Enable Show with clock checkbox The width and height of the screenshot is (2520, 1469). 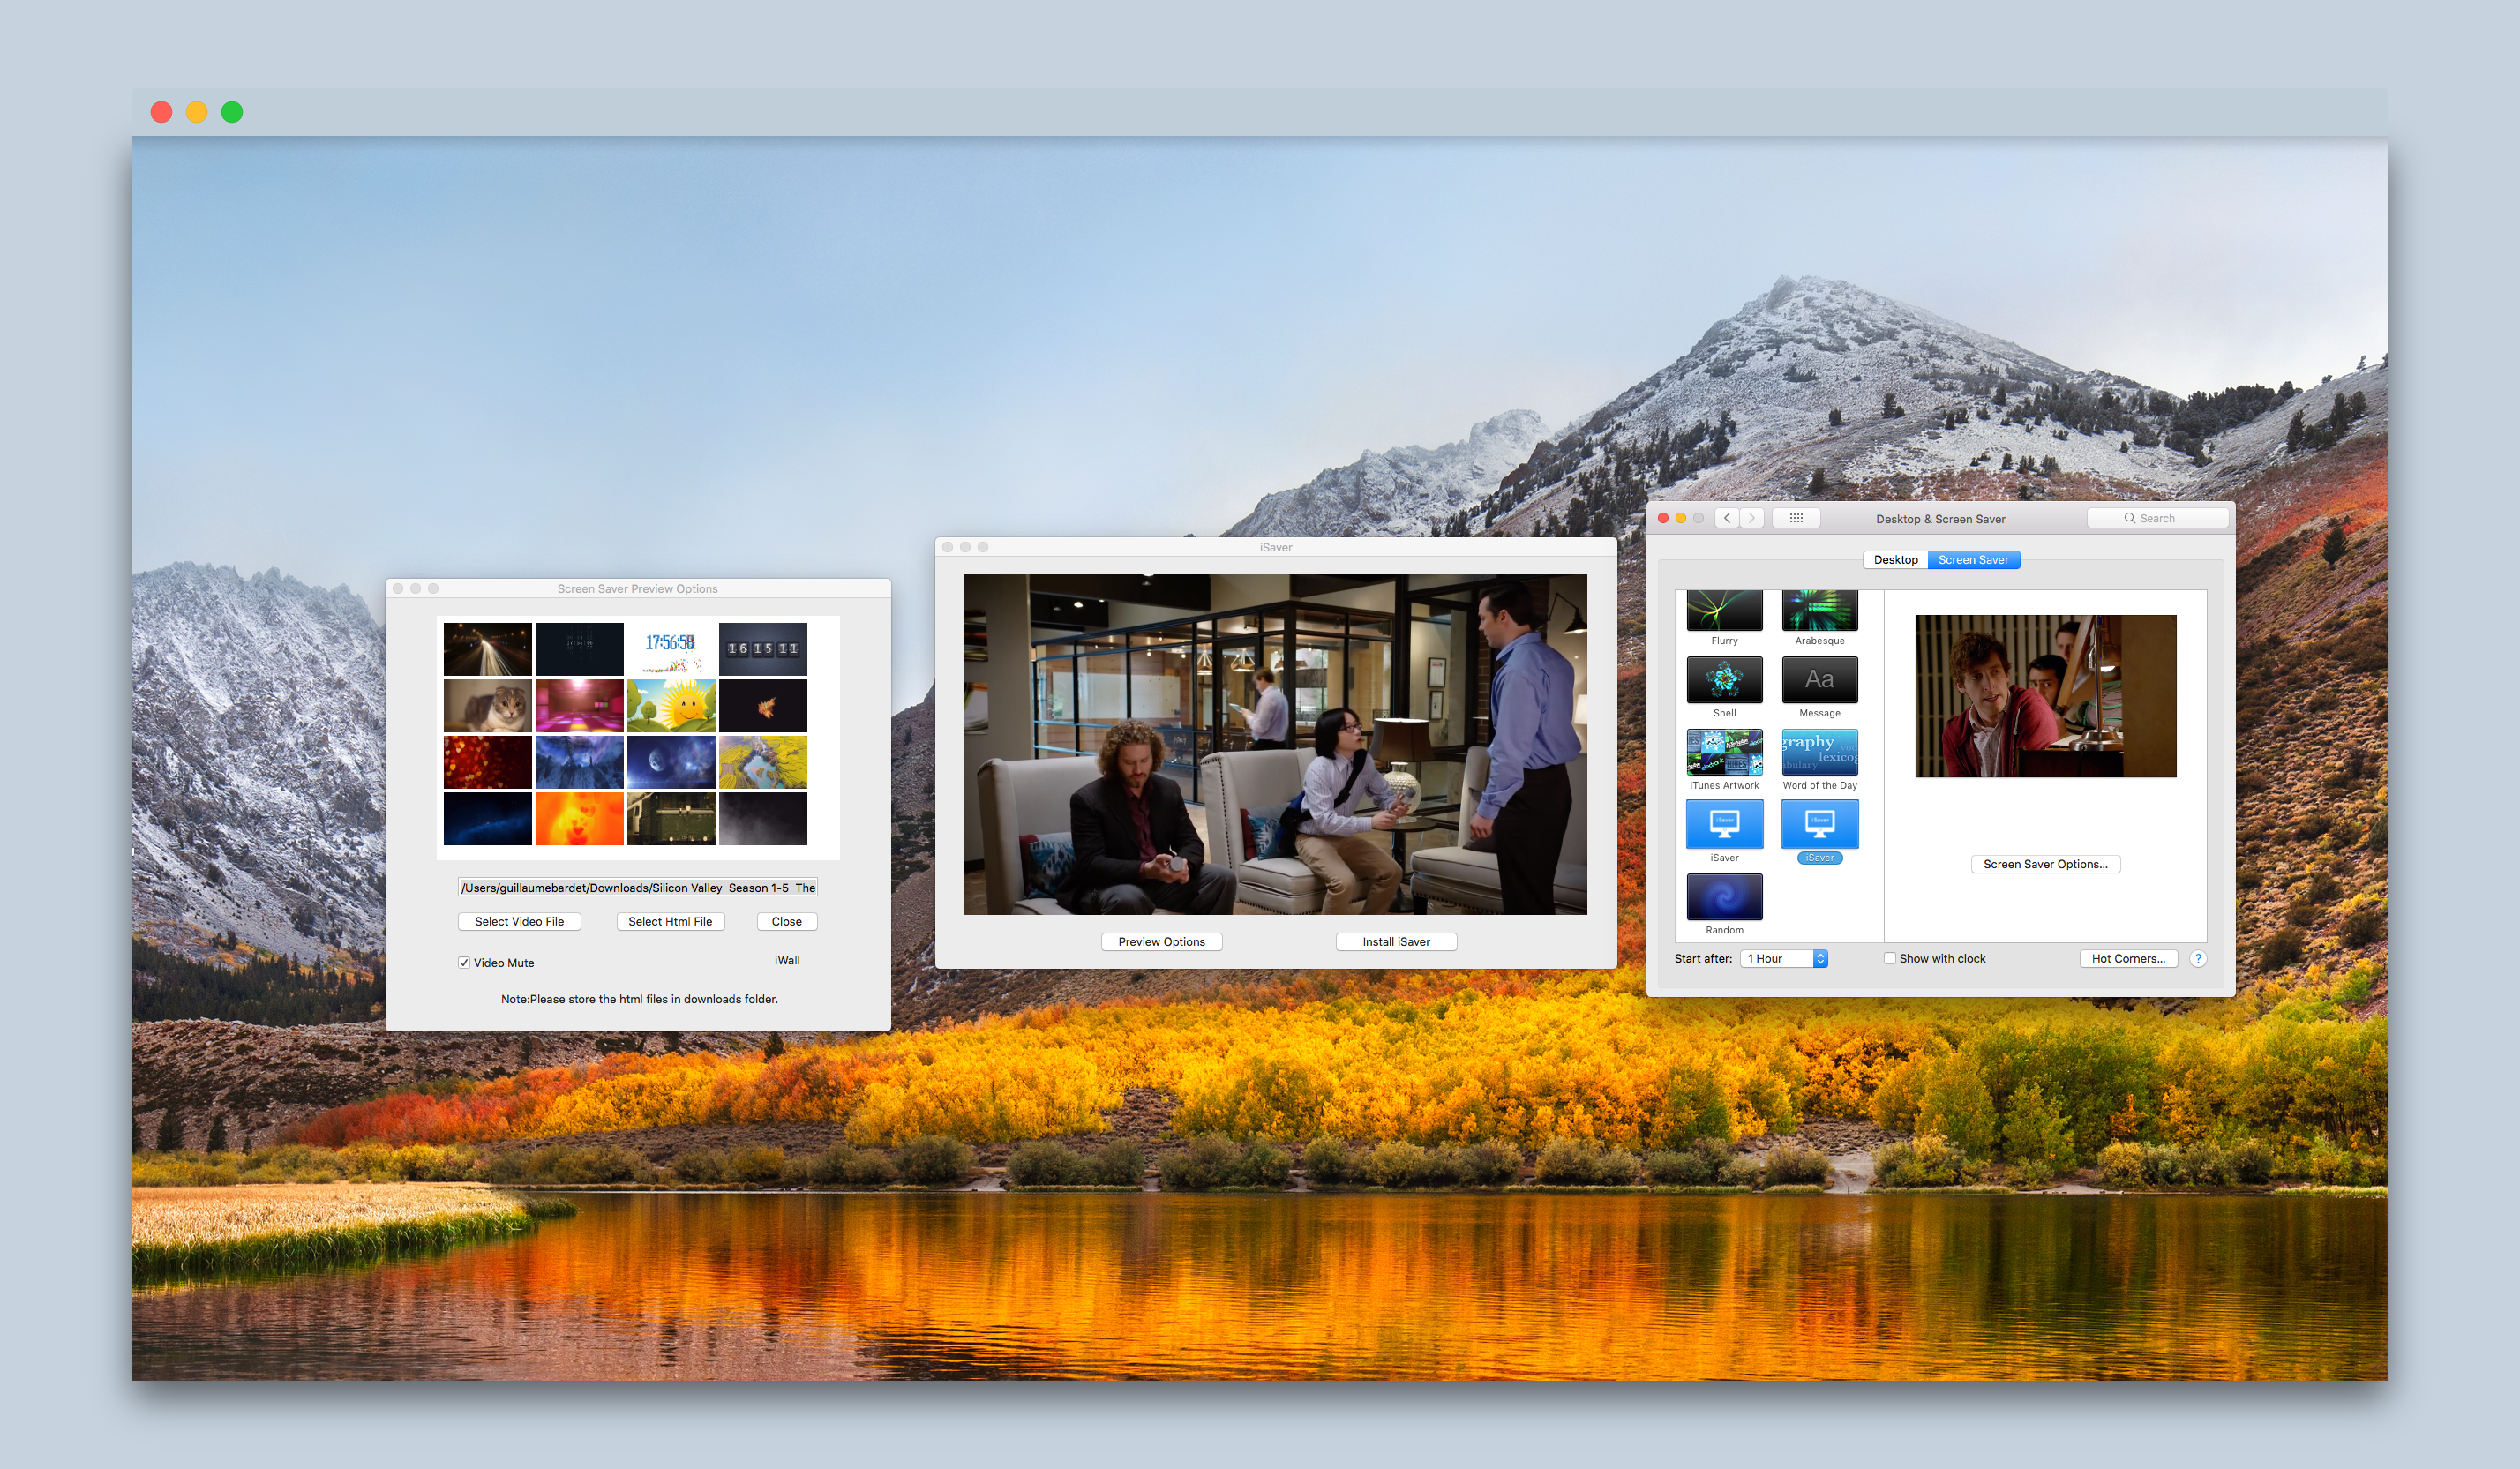1890,958
